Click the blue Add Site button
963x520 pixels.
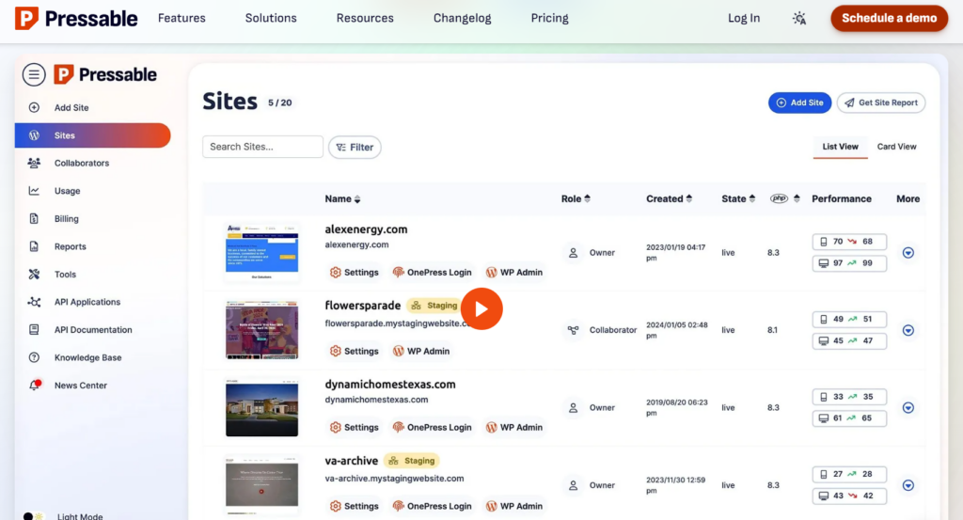[x=799, y=102]
